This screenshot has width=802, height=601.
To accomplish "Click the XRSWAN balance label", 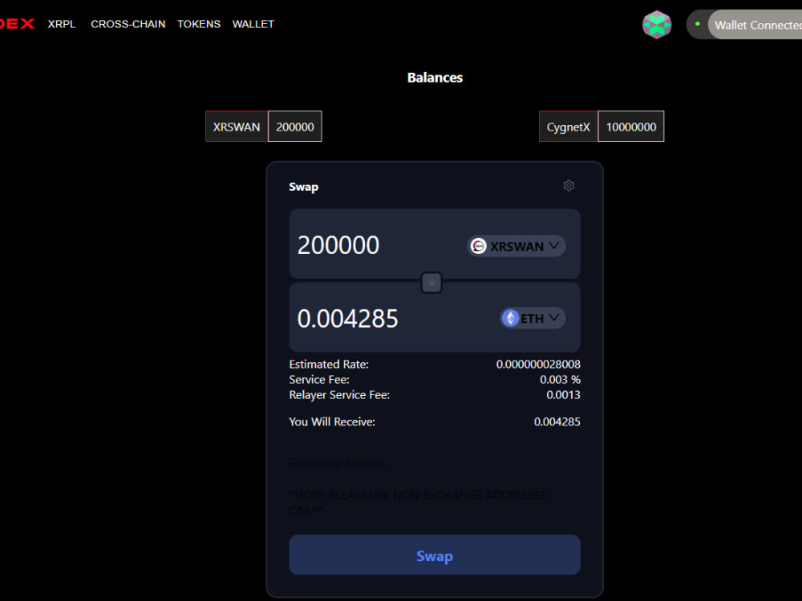I will 237,127.
